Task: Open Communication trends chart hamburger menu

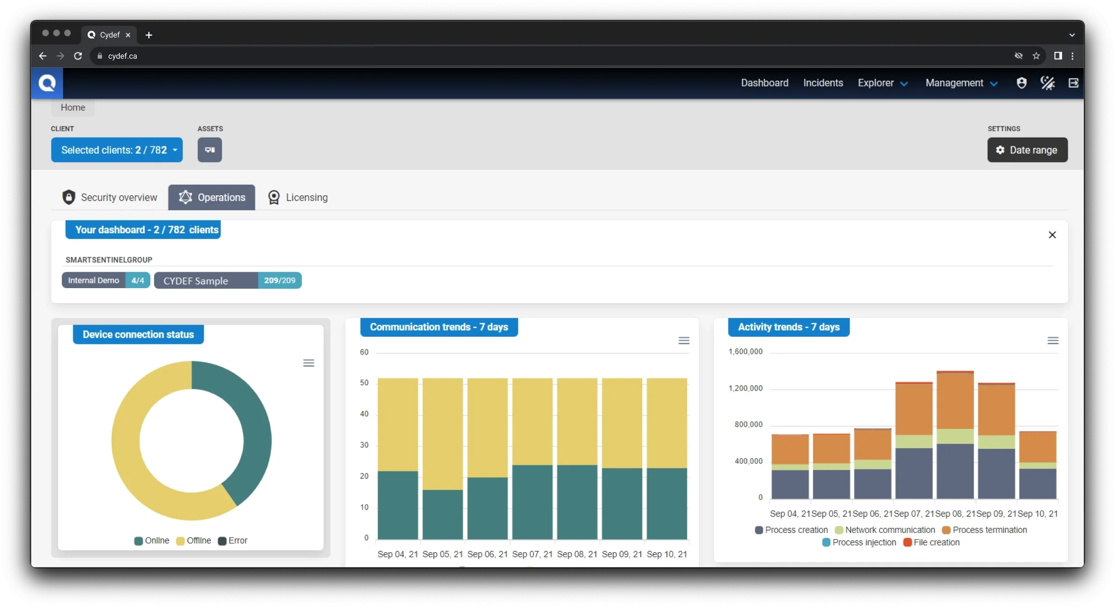Action: tap(684, 341)
